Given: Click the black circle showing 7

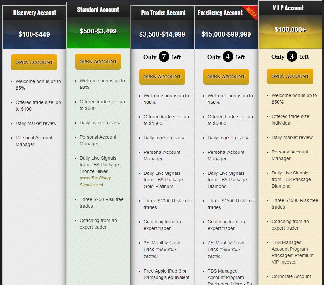Looking at the screenshot, I should point(164,56).
